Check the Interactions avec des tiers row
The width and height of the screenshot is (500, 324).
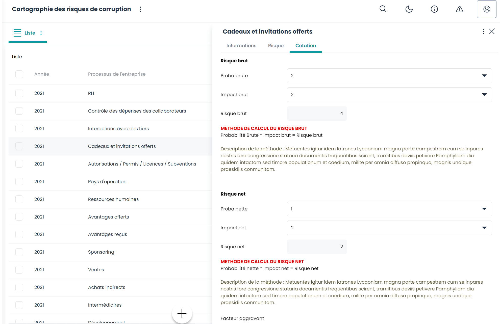pos(19,129)
